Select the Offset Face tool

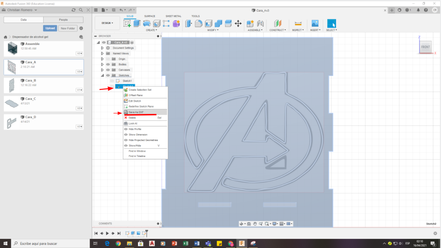228,23
